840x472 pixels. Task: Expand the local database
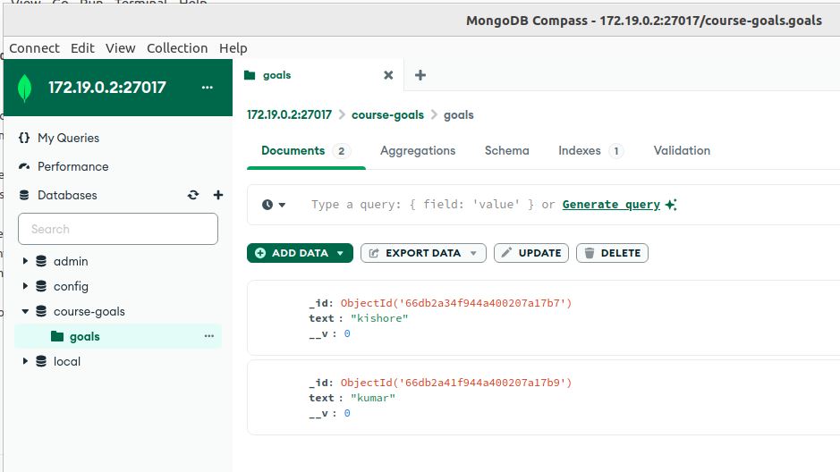[25, 361]
